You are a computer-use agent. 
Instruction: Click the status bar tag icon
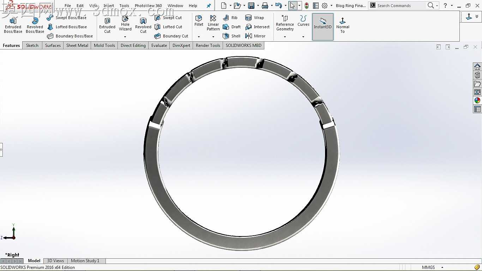click(x=477, y=267)
